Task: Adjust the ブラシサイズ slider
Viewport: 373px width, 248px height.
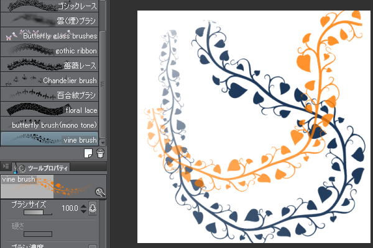Action: (38, 213)
